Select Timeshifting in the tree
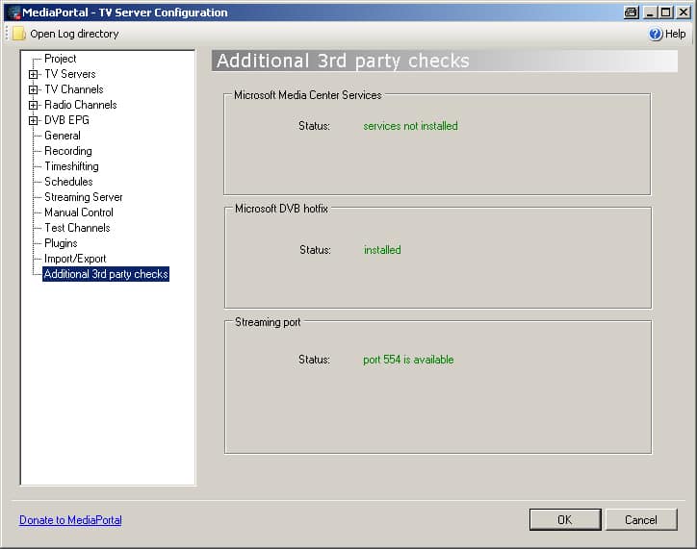 click(71, 166)
